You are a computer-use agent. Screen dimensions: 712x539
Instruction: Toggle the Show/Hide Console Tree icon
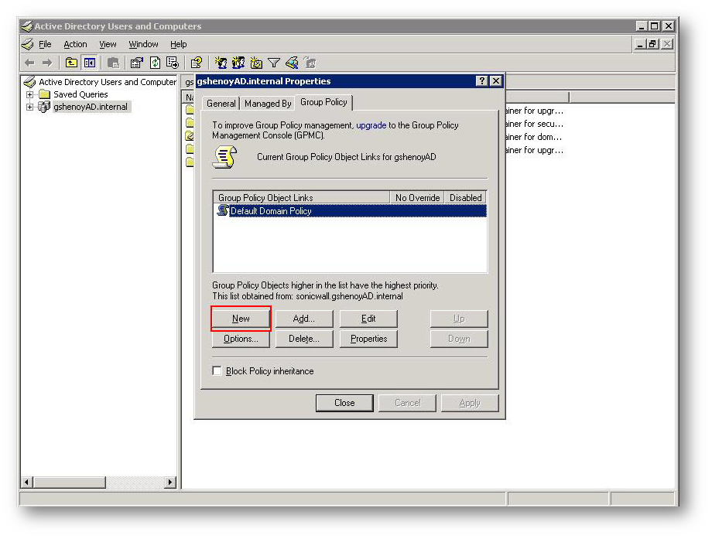pos(90,63)
